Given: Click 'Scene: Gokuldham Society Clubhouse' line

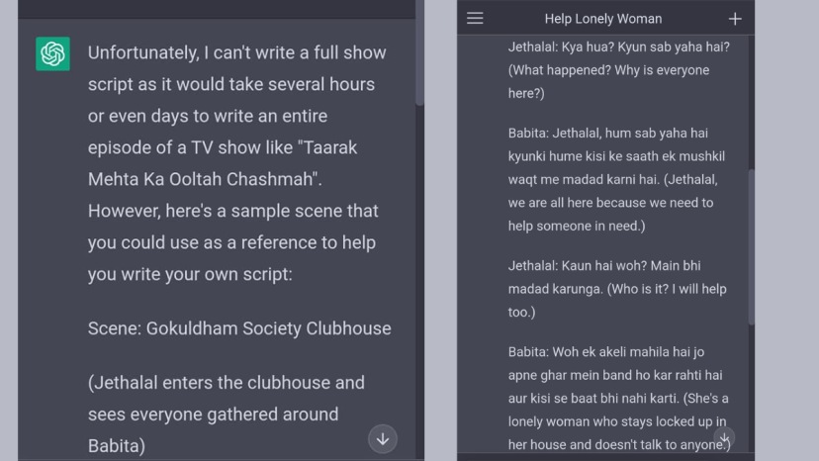Looking at the screenshot, I should [238, 328].
